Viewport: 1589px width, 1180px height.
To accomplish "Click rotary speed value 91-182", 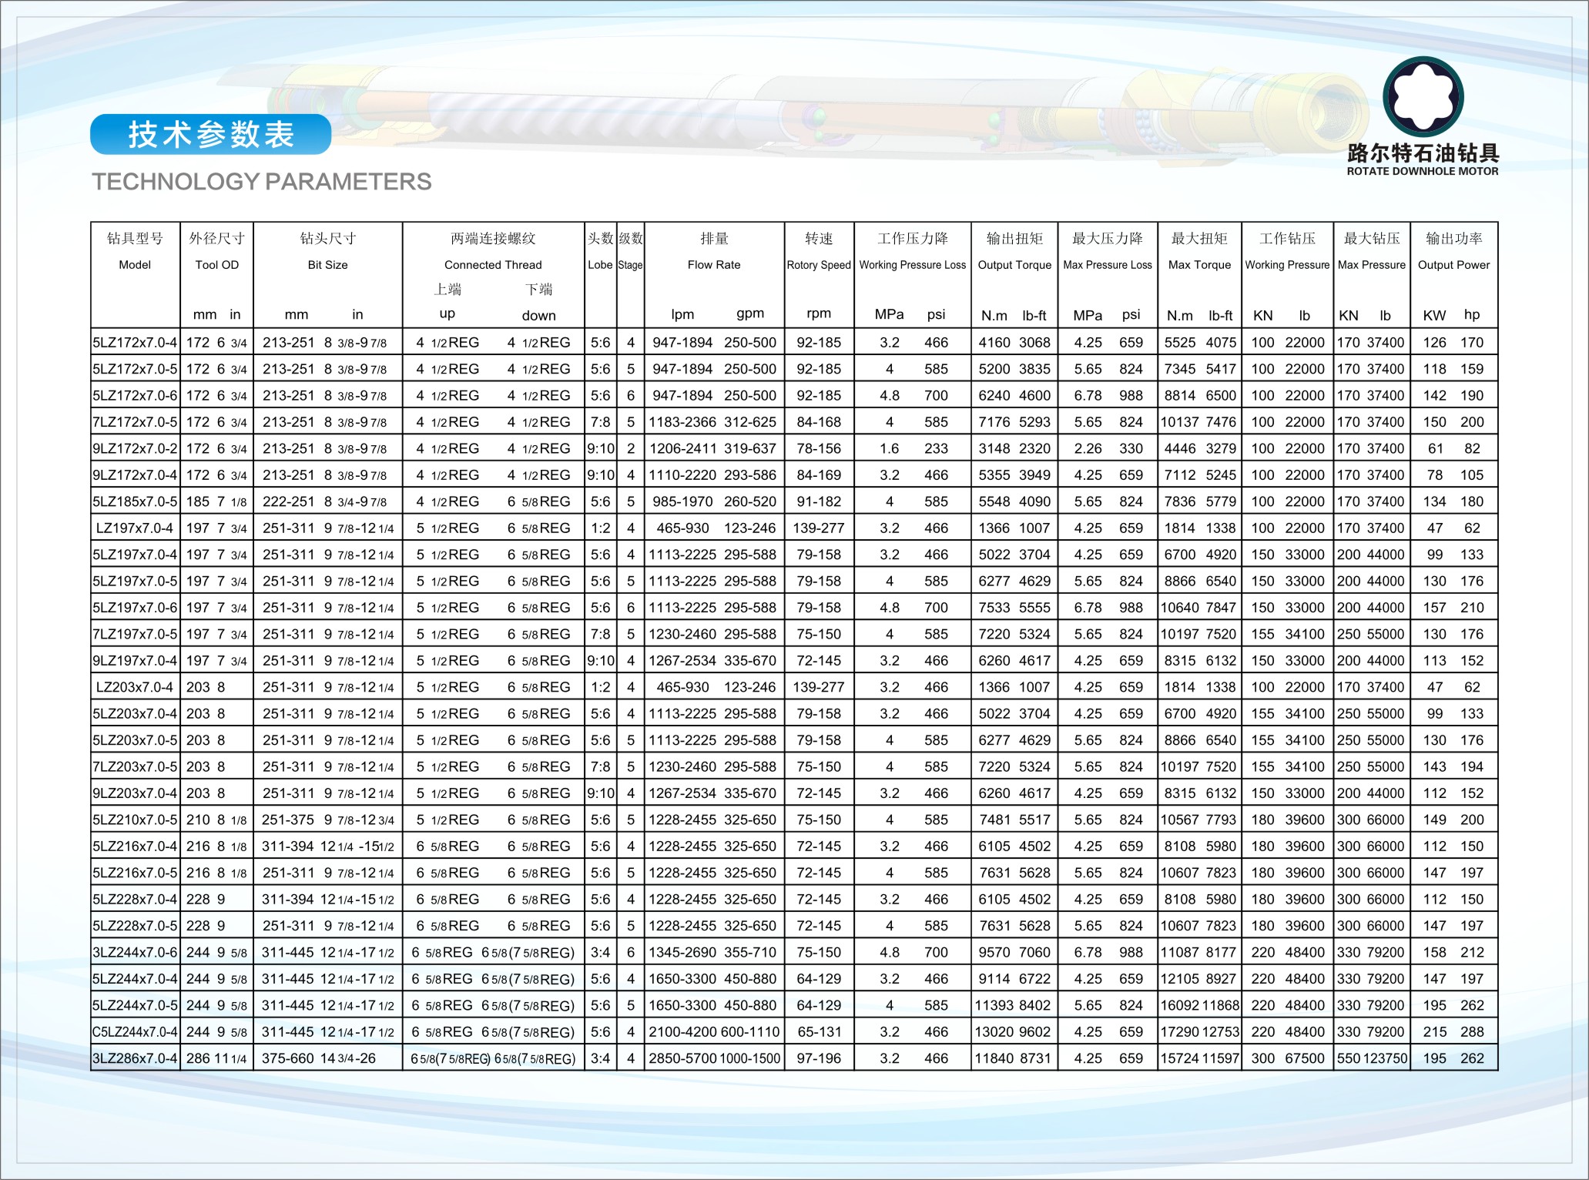I will [819, 501].
